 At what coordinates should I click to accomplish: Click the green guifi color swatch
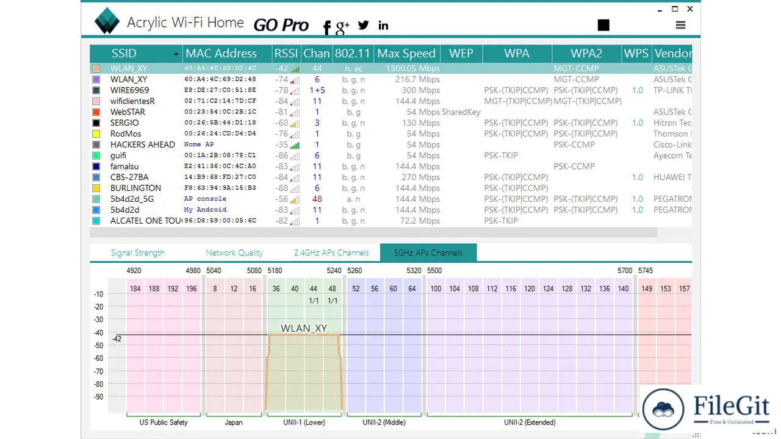pos(96,155)
